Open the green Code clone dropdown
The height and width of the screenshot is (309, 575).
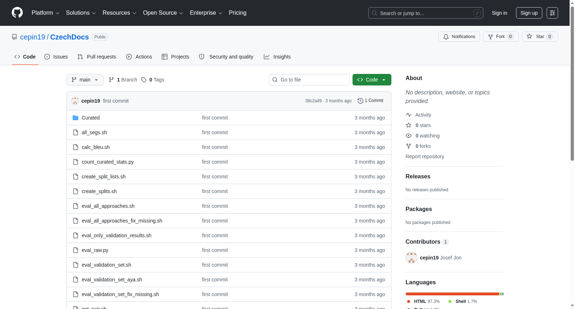click(372, 80)
